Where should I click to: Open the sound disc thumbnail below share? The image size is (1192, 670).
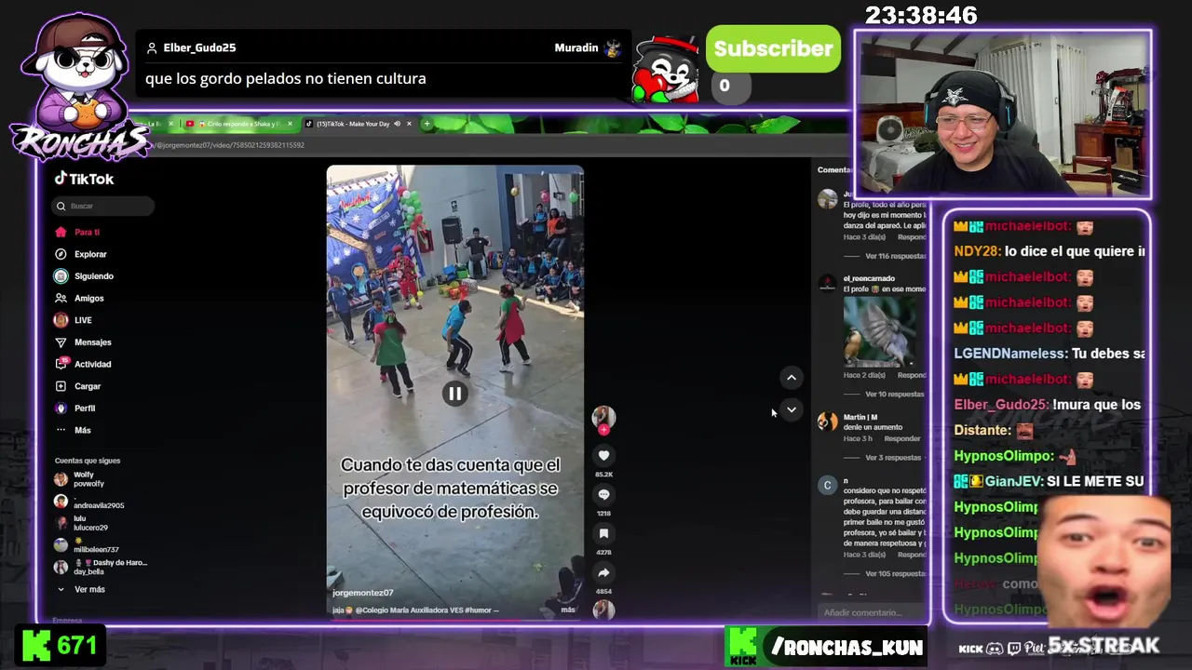[x=603, y=610]
